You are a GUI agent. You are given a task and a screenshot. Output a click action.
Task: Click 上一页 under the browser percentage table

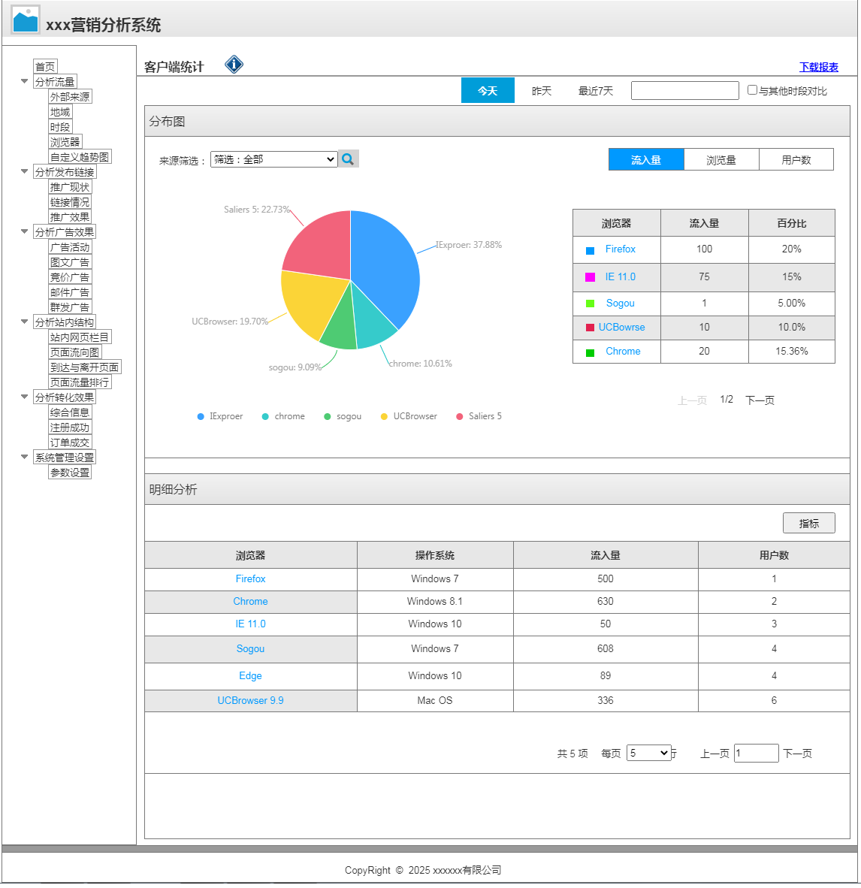pos(692,400)
